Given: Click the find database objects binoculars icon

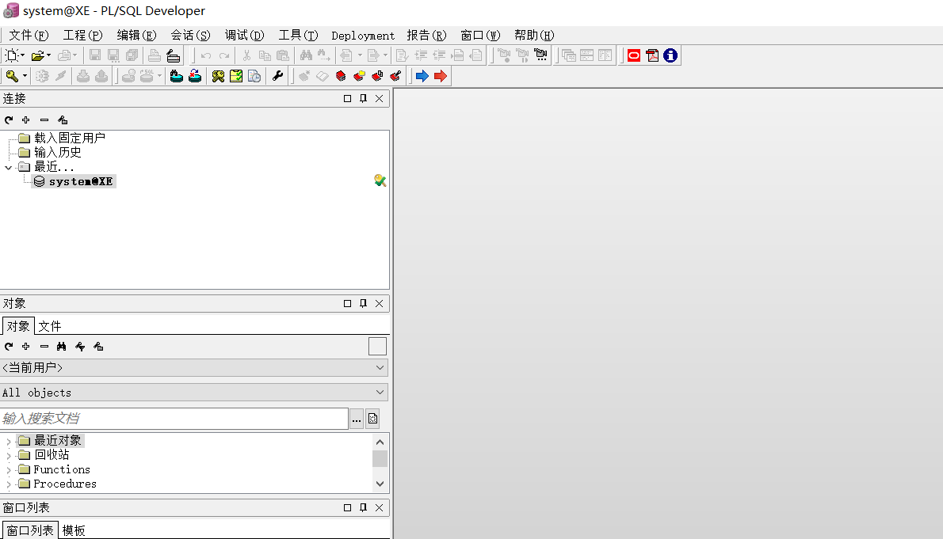Looking at the screenshot, I should click(x=176, y=75).
